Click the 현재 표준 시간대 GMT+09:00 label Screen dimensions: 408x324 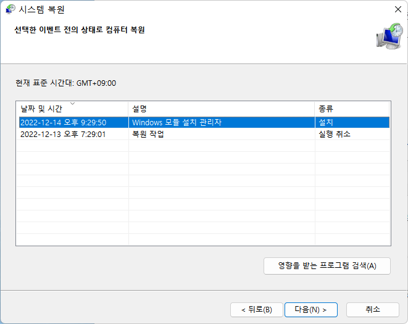[66, 83]
